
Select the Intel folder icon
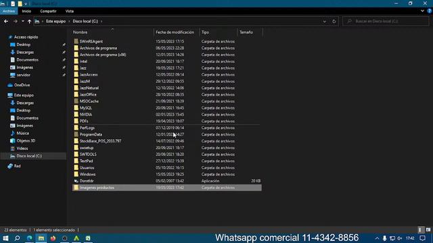(76, 61)
